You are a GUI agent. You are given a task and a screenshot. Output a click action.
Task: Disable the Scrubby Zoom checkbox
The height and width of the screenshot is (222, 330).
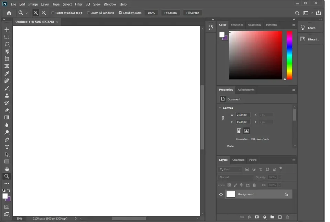120,13
